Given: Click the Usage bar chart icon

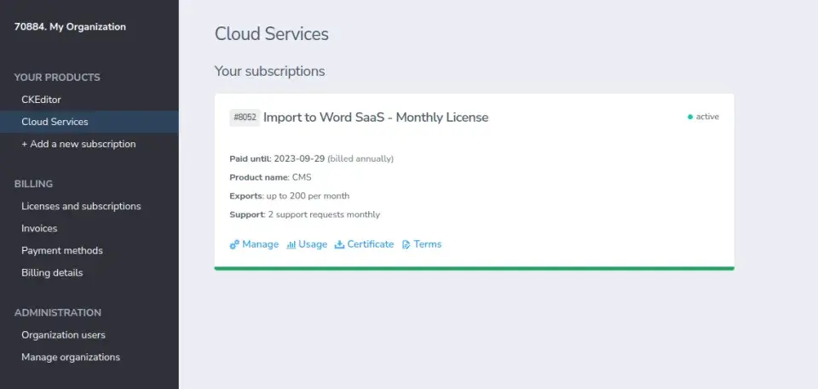Looking at the screenshot, I should [291, 244].
